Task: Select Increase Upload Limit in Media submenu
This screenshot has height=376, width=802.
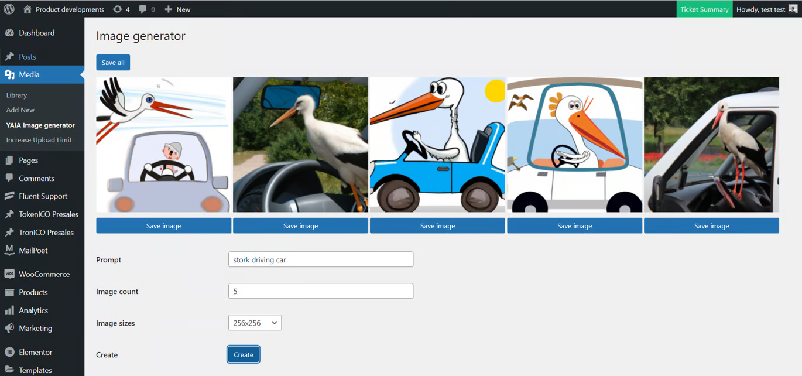Action: 39,140
